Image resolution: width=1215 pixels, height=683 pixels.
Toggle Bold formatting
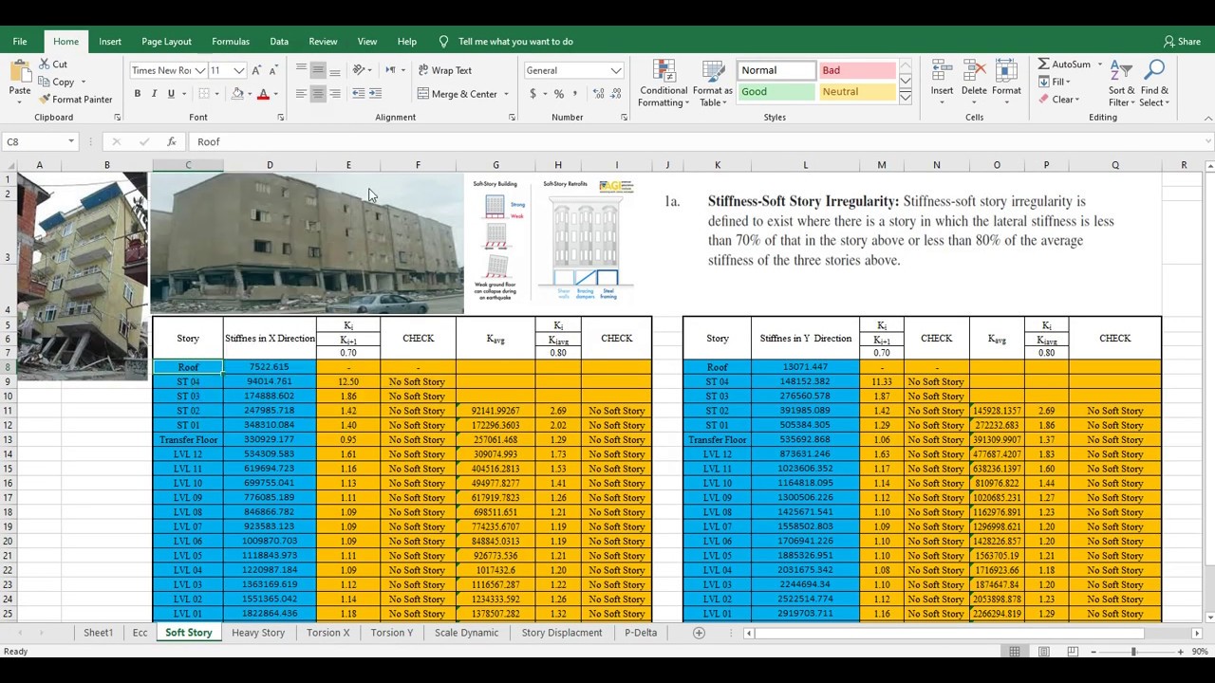point(138,94)
